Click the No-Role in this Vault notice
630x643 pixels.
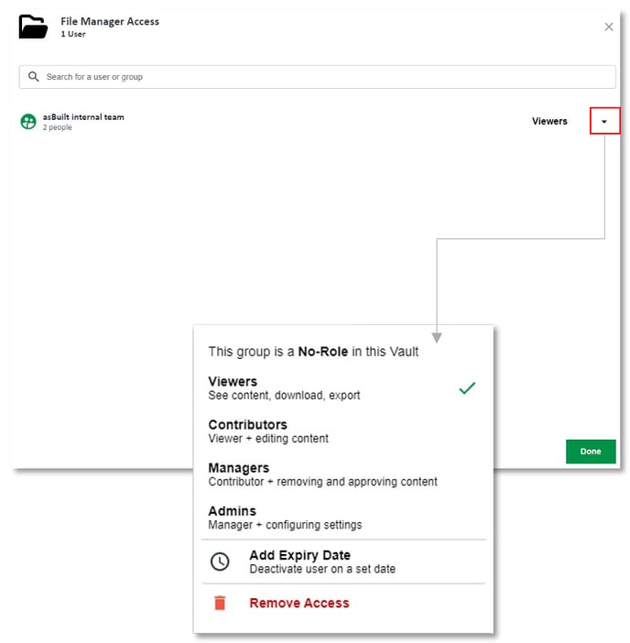(x=313, y=352)
